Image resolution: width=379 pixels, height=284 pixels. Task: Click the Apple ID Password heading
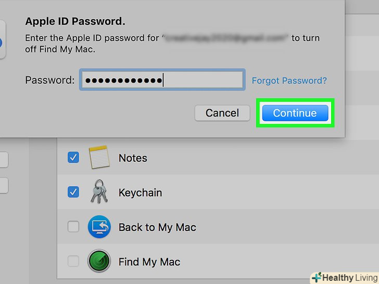75,22
